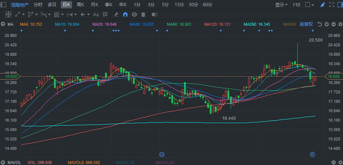Switch to the 多日 multi-day tab
This screenshot has width=343, height=165.
52,5
